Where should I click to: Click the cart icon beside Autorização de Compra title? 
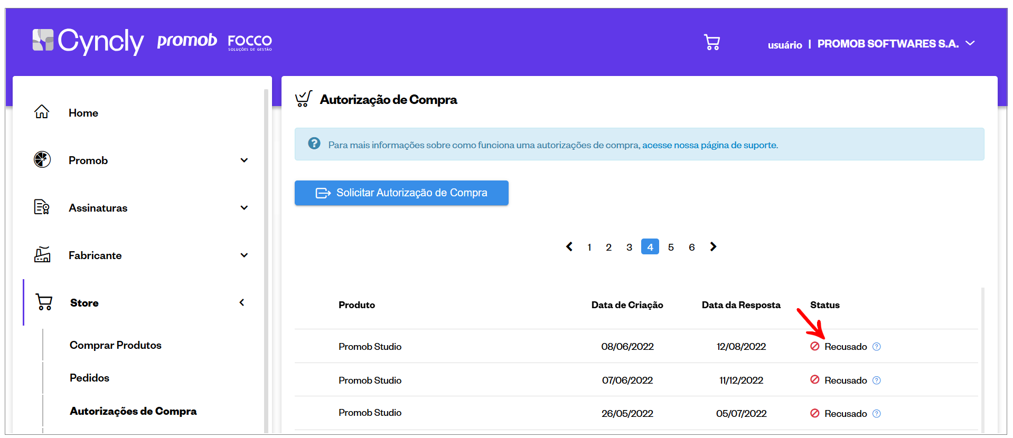304,99
